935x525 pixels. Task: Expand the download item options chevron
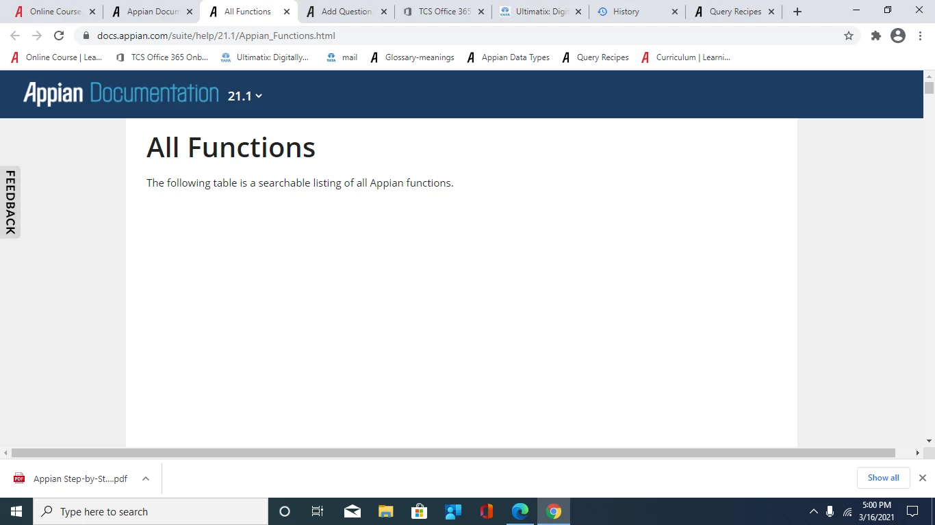click(146, 479)
